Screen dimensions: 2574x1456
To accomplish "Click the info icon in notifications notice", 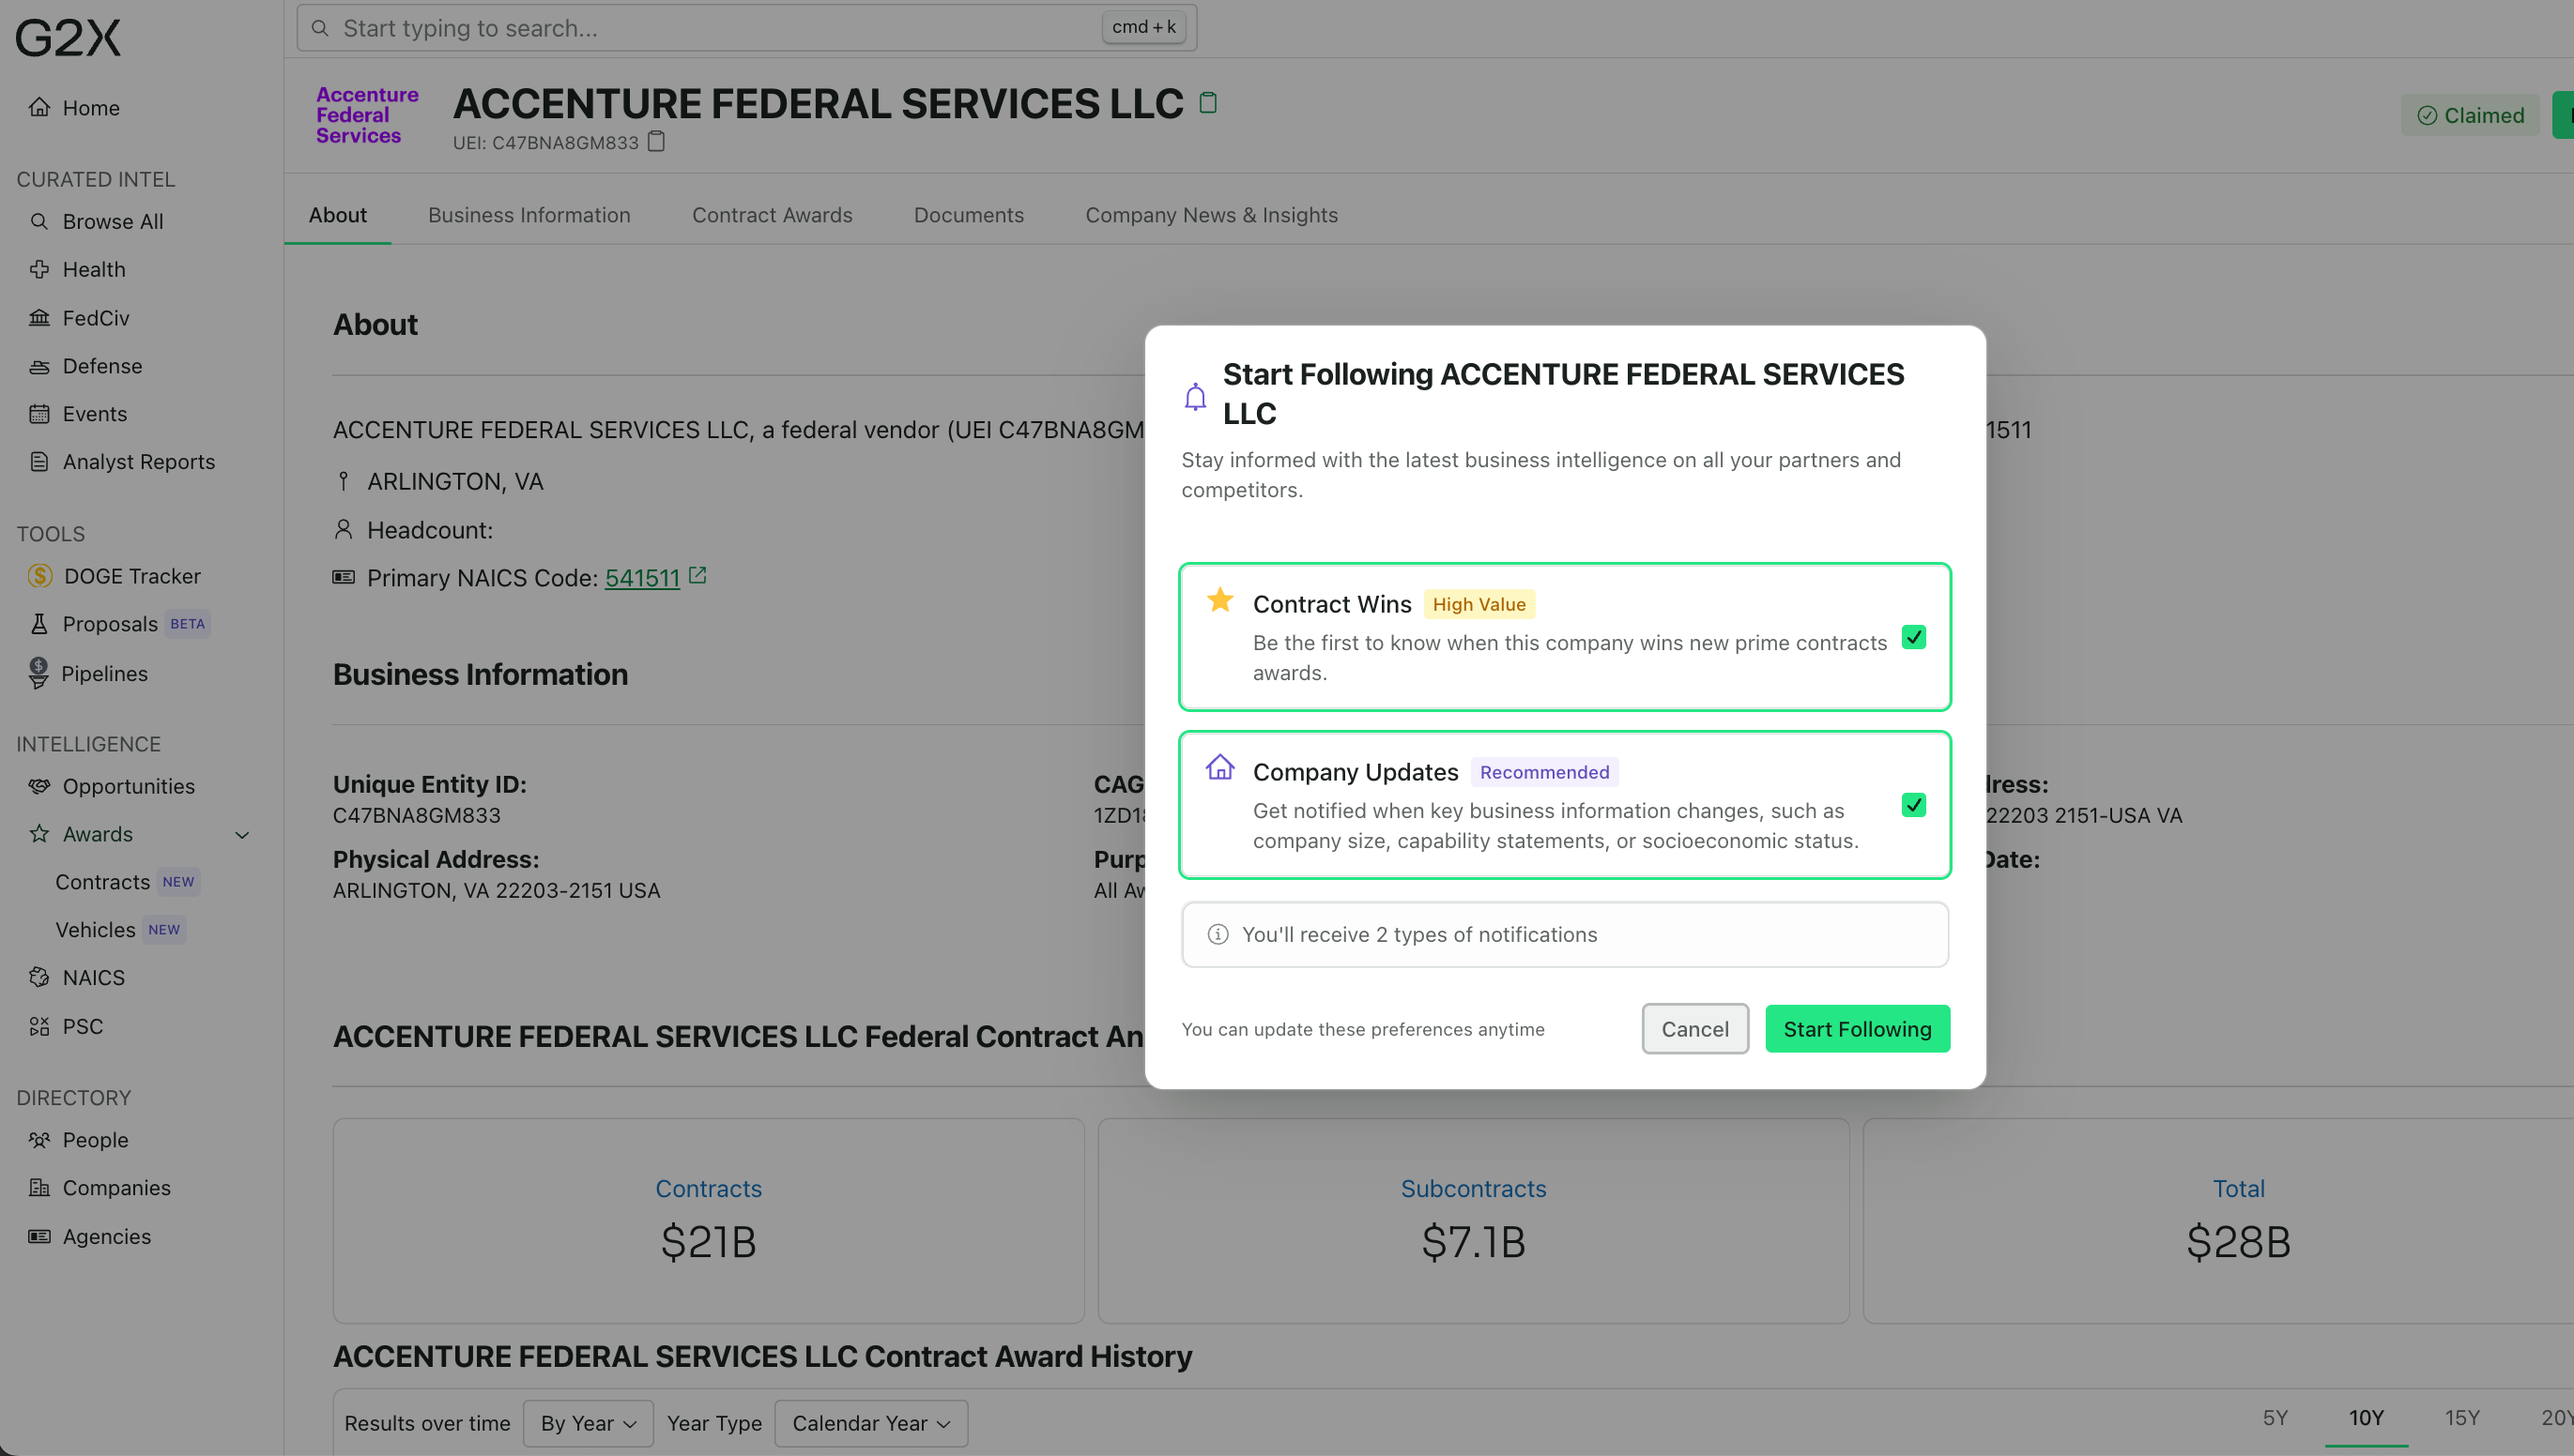I will (1218, 934).
